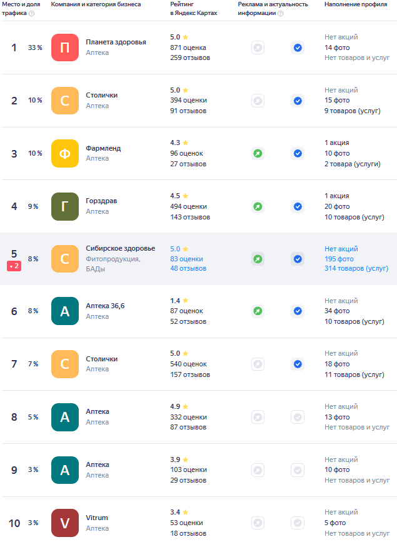Click the '494 оценки' rating count
This screenshot has width=397, height=547.
click(188, 206)
